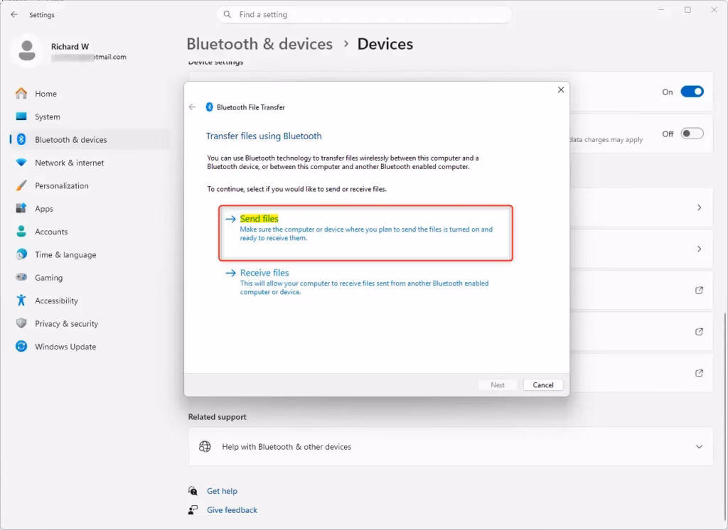Click the Bluetooth File Transfer back arrow
The width and height of the screenshot is (728, 530).
pos(192,107)
